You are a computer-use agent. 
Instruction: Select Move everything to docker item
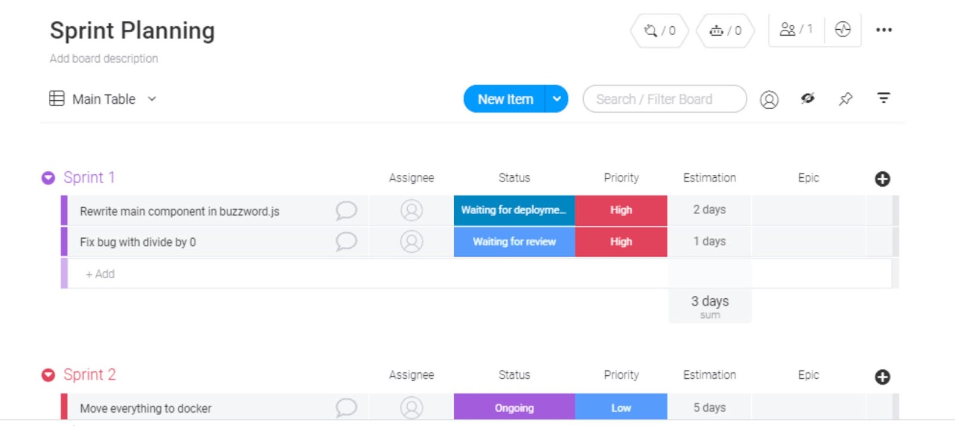click(x=146, y=409)
